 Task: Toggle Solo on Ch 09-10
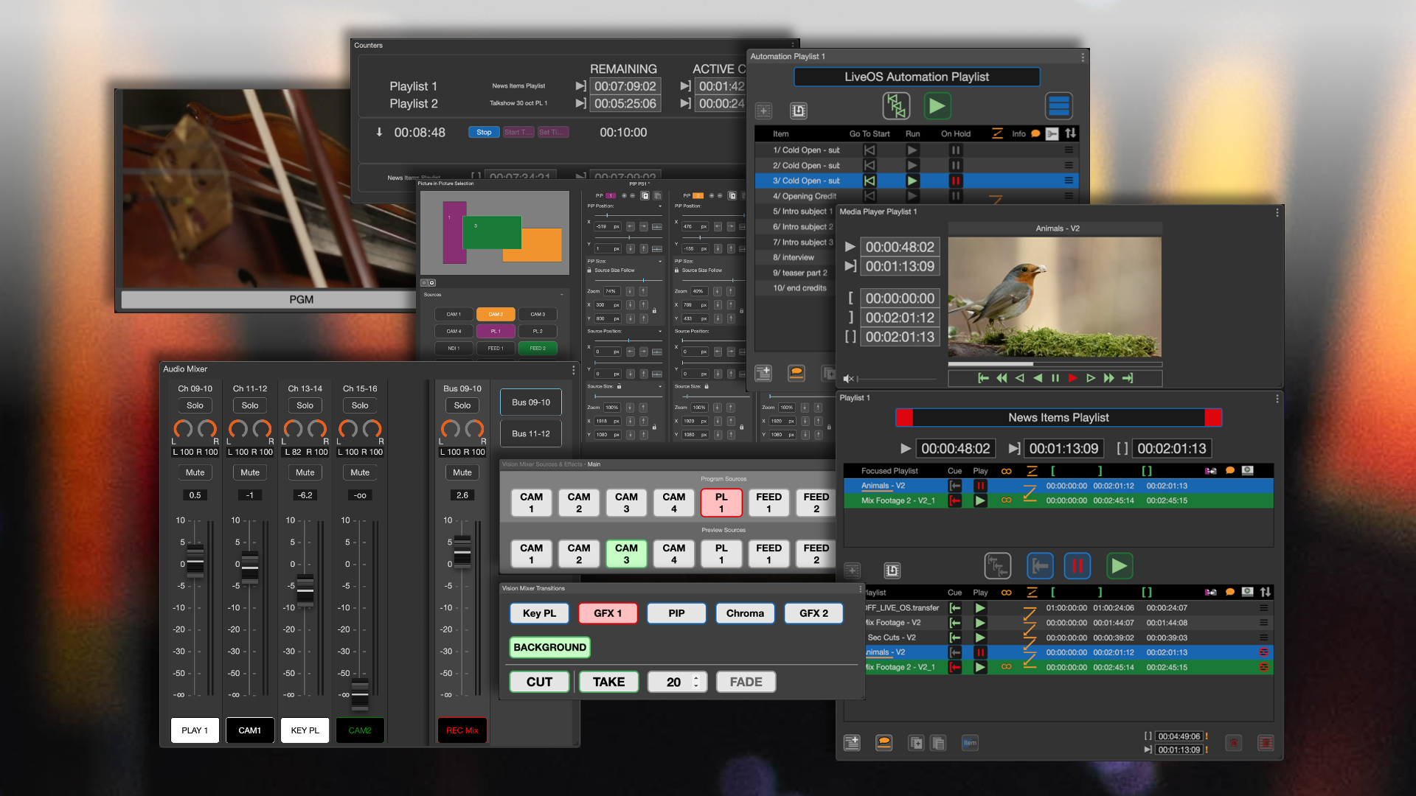(x=195, y=405)
